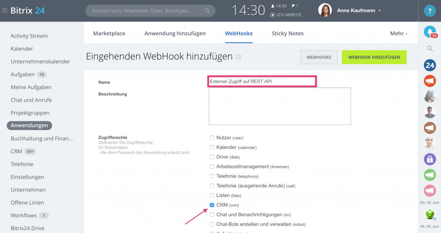Open Telefonie in the left sidebar menu

pos(22,164)
